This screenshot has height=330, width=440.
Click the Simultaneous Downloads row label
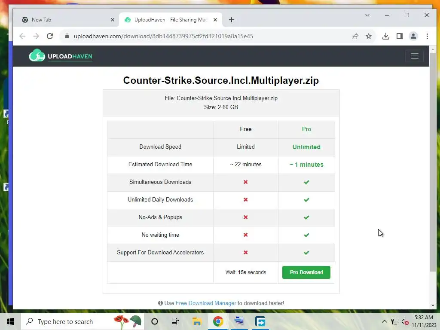160,182
